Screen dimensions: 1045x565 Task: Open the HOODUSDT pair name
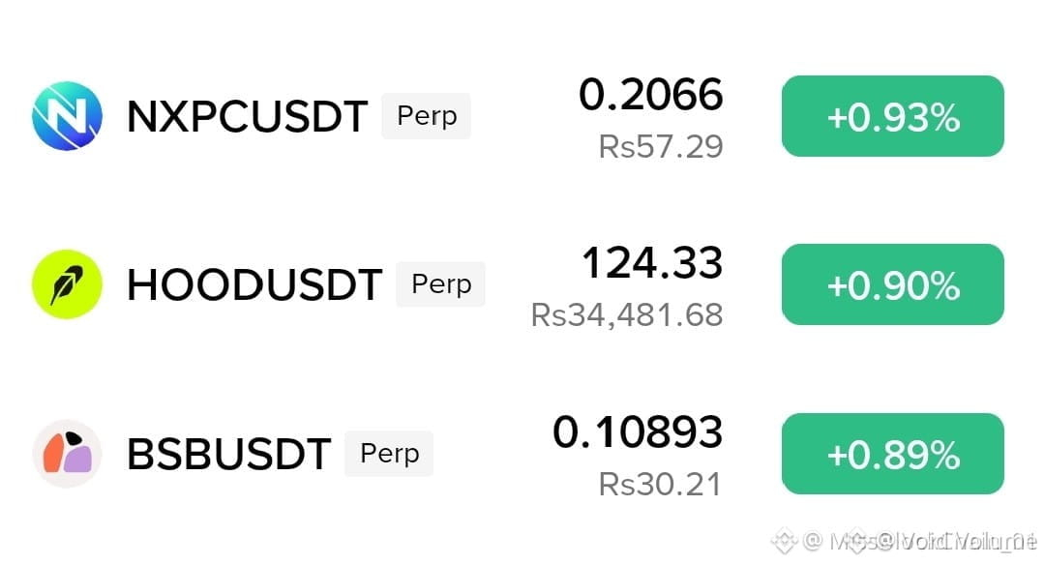tap(254, 285)
